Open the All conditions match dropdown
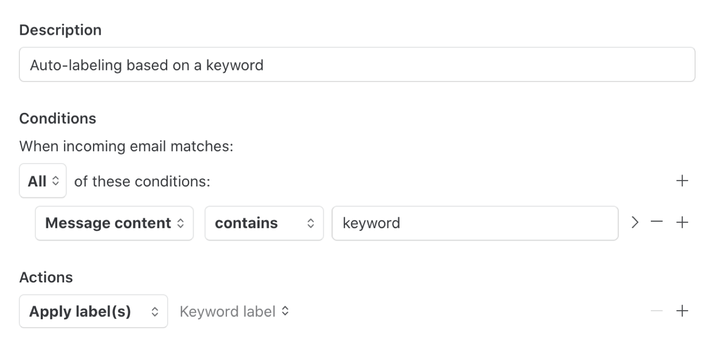715x352 pixels. pos(42,180)
